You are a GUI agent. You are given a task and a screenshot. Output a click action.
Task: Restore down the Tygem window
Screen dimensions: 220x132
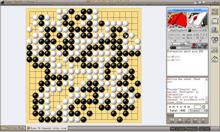214,2
